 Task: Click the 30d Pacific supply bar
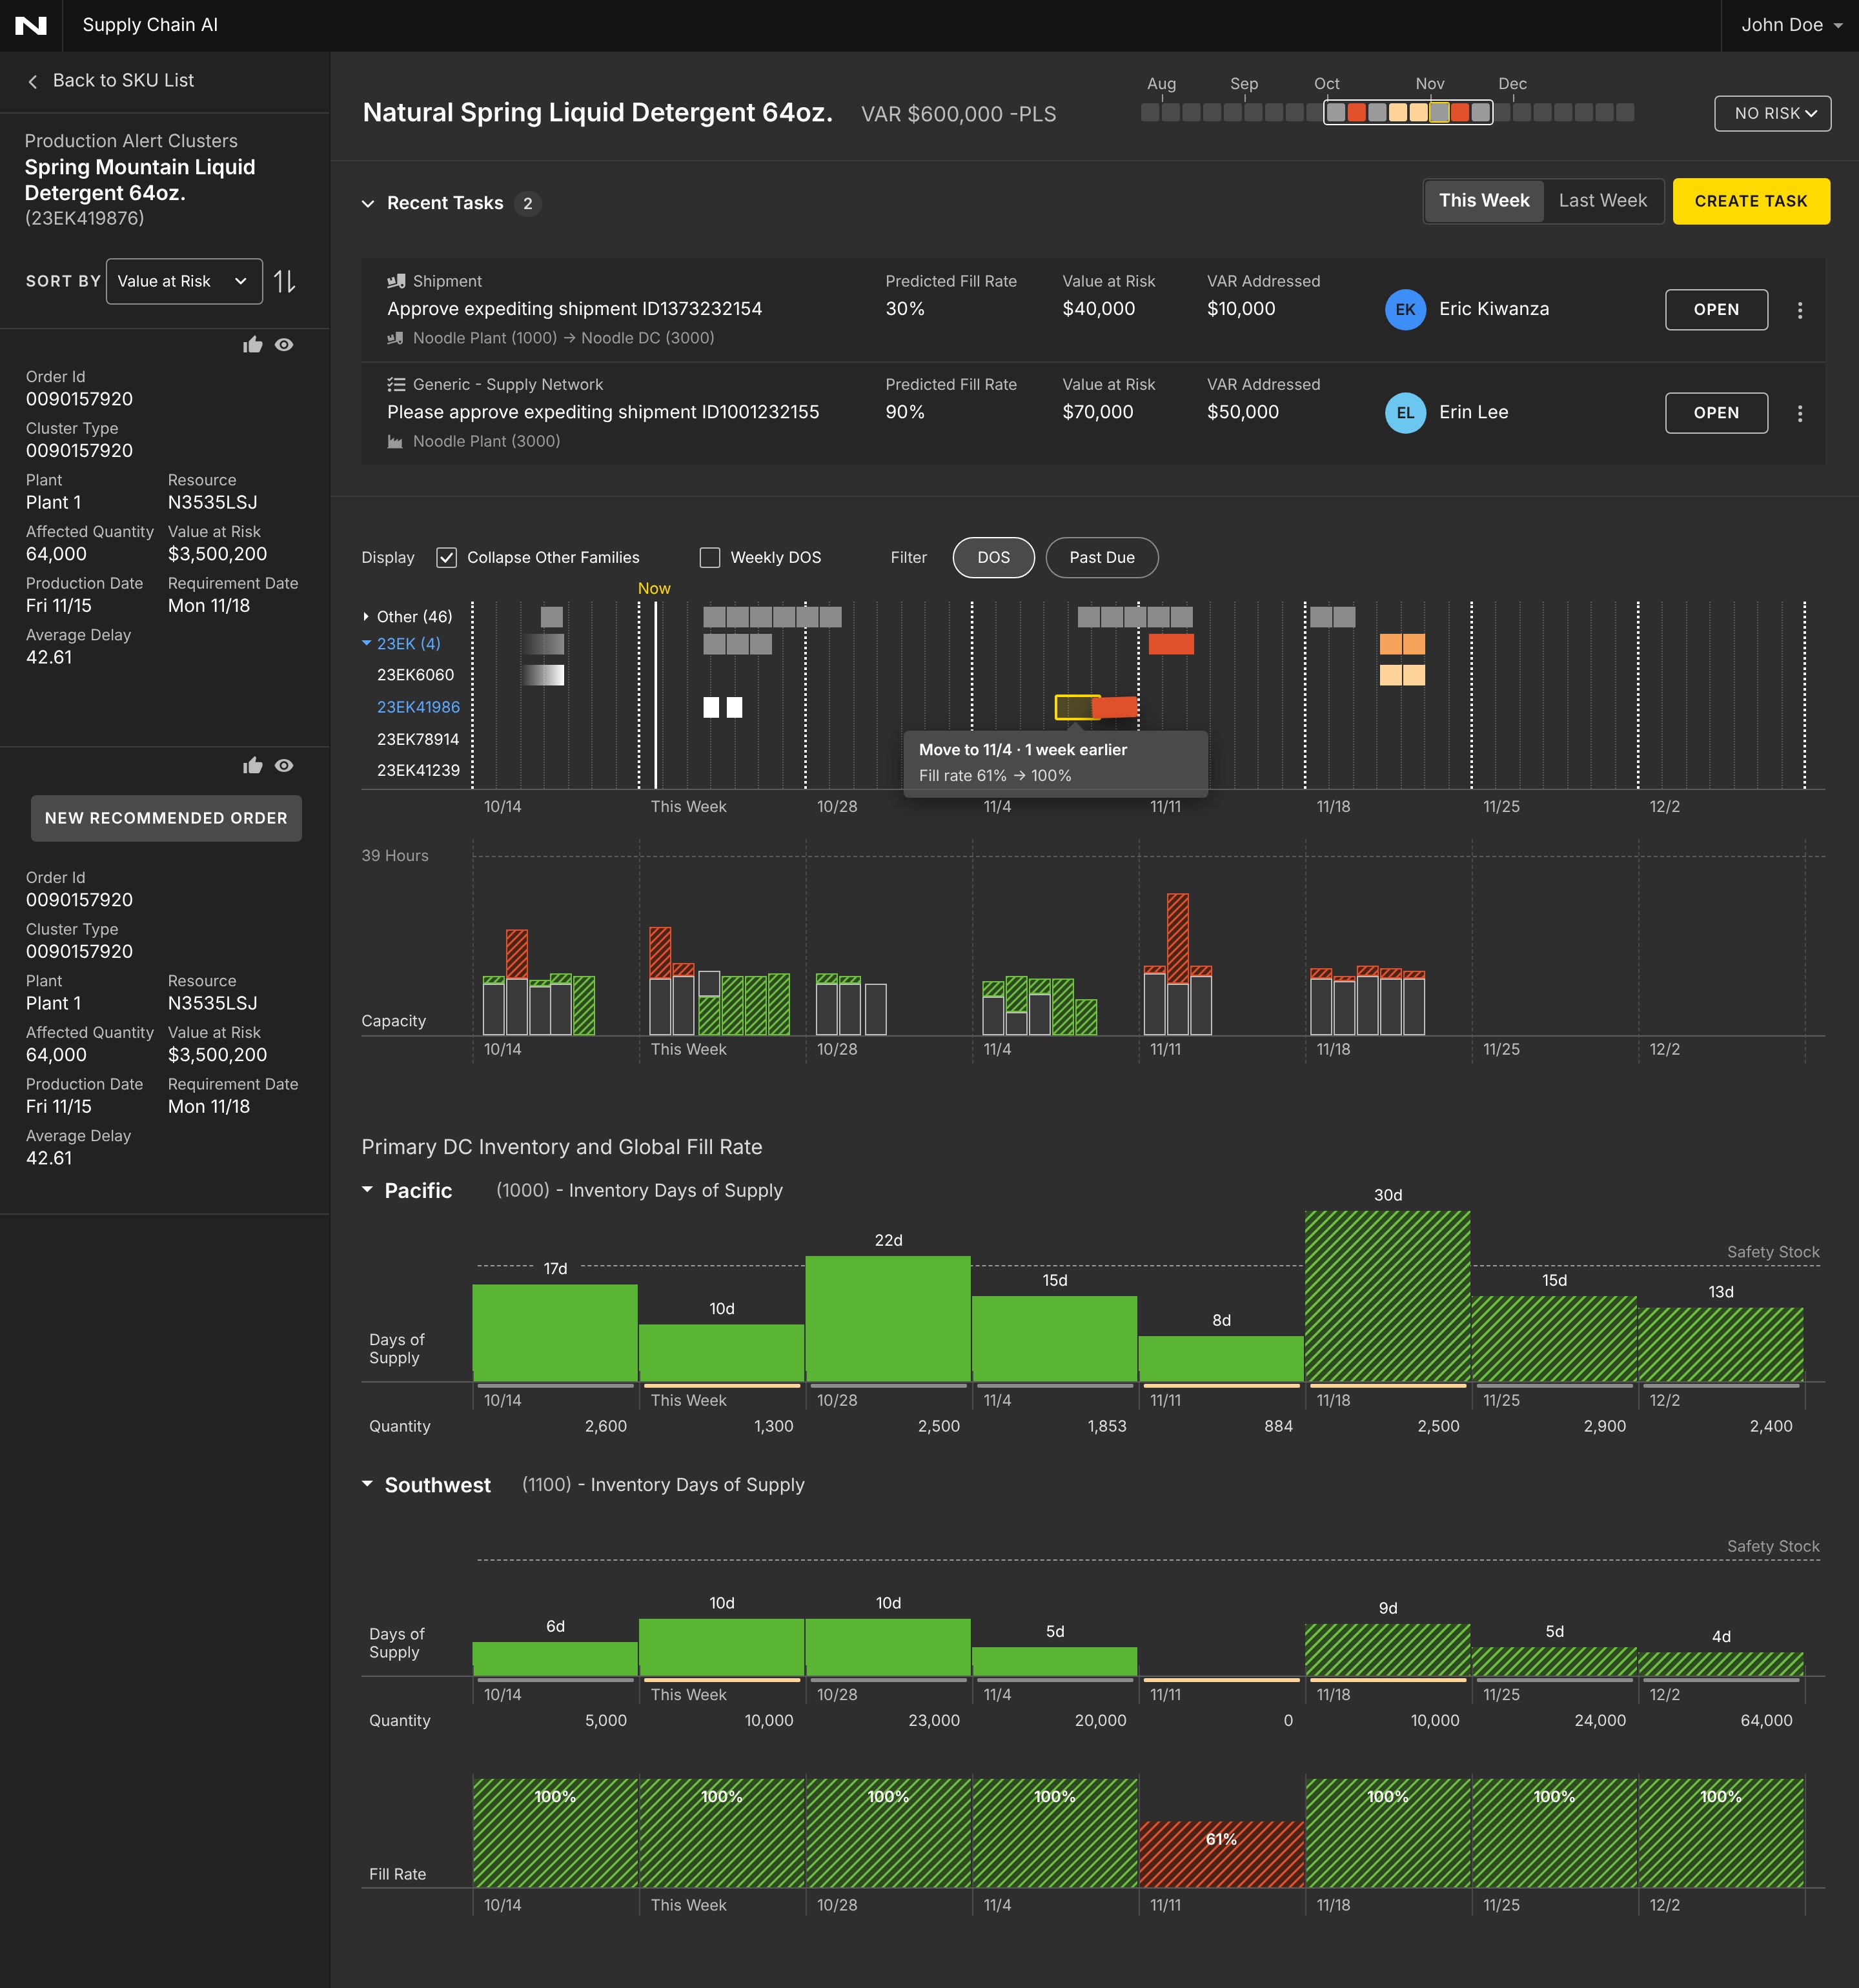(x=1387, y=1297)
